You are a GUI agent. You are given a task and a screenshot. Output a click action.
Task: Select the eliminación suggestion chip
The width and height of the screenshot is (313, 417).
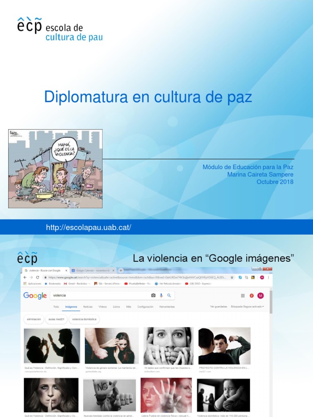pos(34,319)
